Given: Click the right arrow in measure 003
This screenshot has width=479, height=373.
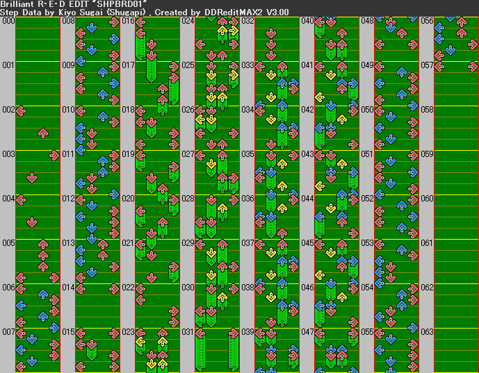Looking at the screenshot, I should 54,156.
